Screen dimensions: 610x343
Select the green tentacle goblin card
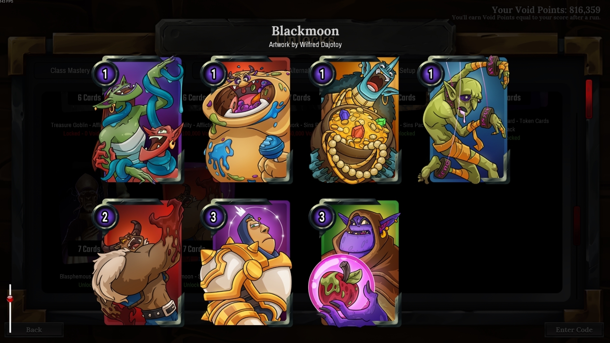coord(139,120)
